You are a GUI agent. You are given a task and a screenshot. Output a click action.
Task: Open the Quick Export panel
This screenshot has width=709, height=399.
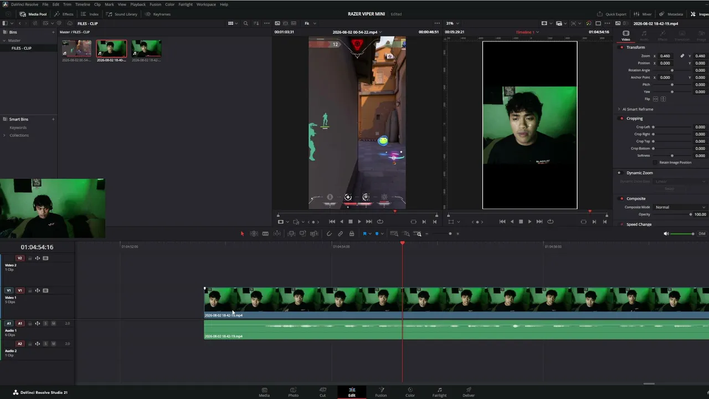[612, 14]
